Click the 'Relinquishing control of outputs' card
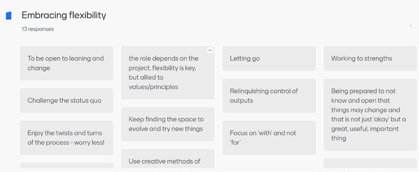 (x=269, y=96)
